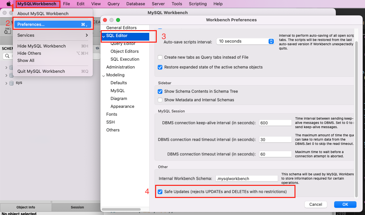
Task: Open the Help menu
Action: [218, 4]
